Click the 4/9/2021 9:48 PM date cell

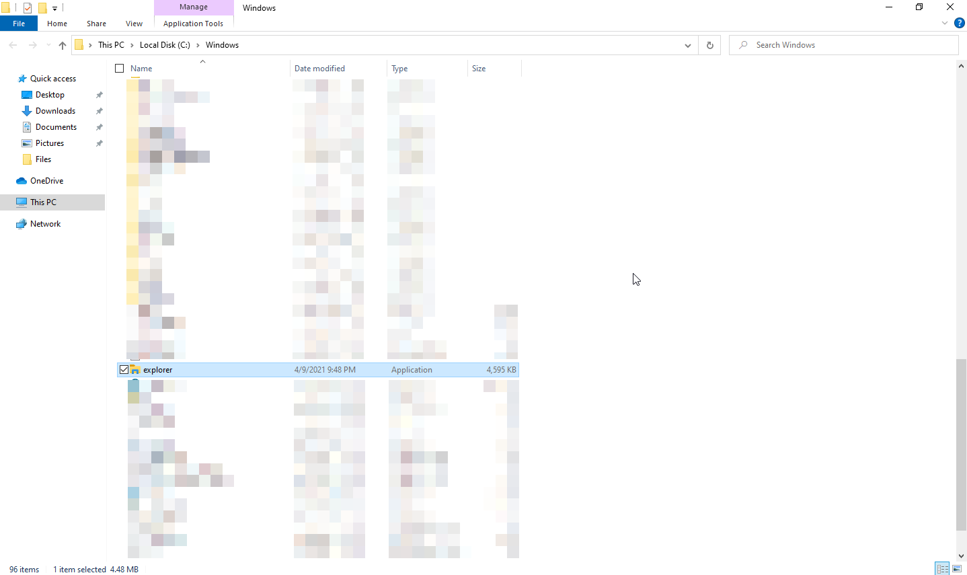click(x=325, y=370)
